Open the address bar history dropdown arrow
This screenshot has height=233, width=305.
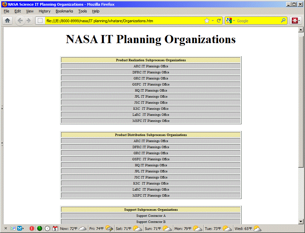click(213, 21)
